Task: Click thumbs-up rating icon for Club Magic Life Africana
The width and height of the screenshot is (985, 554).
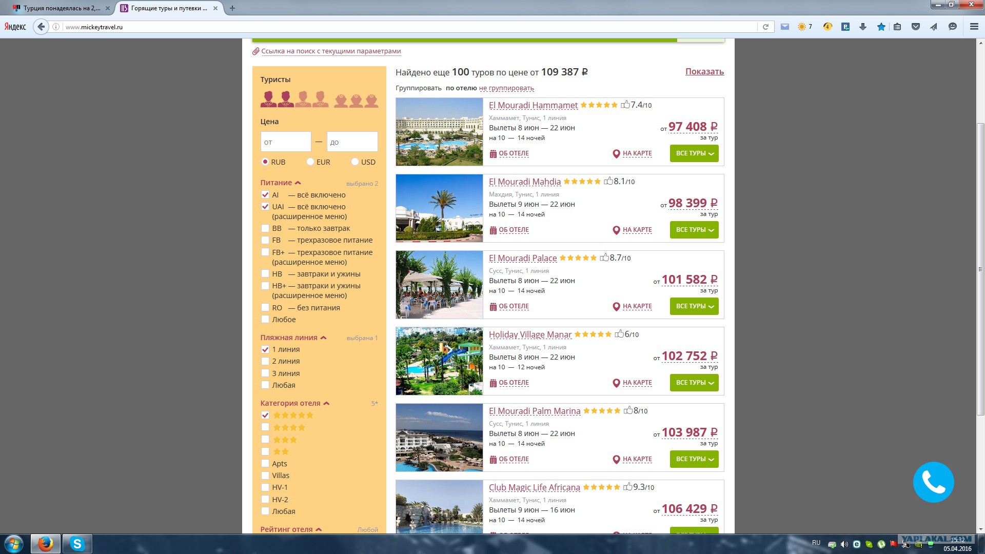Action: [x=627, y=487]
